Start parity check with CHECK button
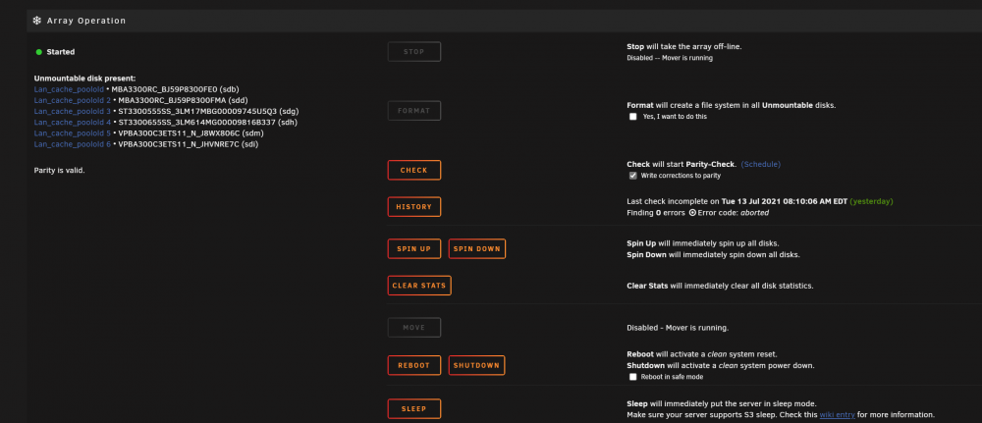982x423 pixels. pyautogui.click(x=414, y=170)
